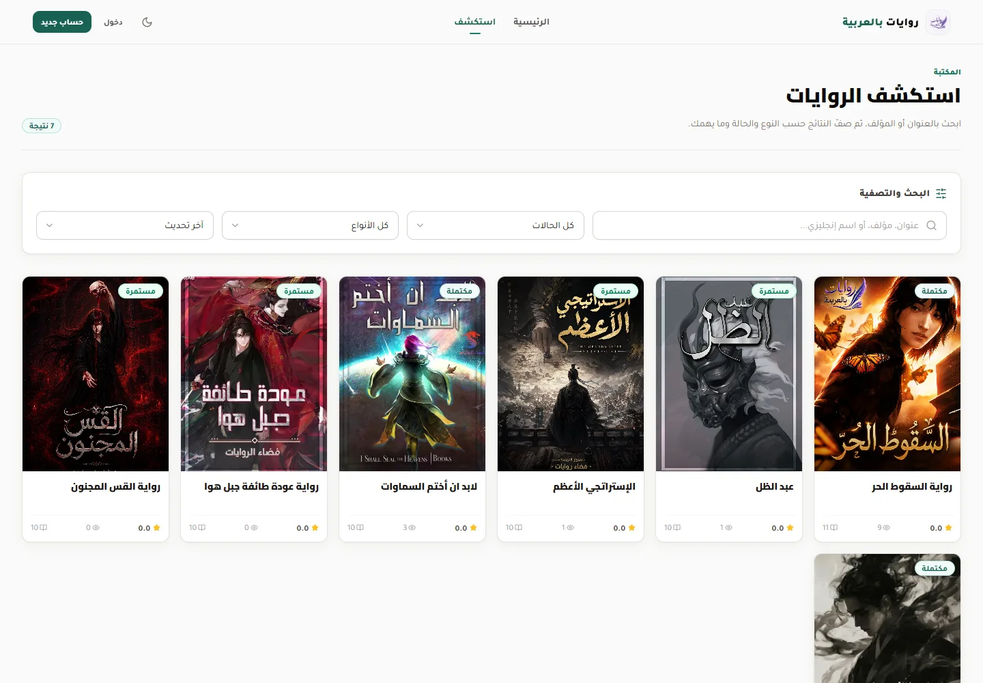
Task: Click chapters book icon on عبد الظل card
Action: coord(677,528)
